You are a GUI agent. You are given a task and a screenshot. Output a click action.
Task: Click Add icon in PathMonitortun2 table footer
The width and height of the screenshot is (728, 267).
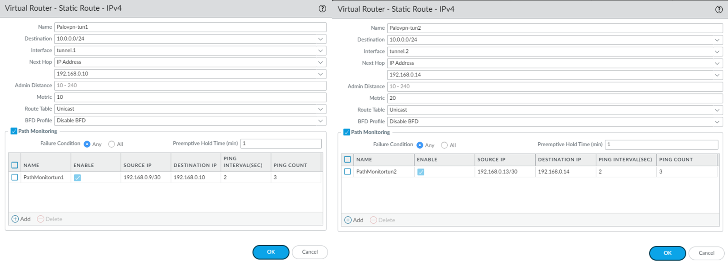pyautogui.click(x=348, y=220)
